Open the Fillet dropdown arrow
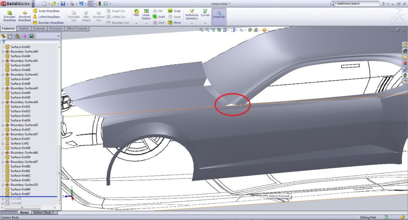 pos(136,24)
